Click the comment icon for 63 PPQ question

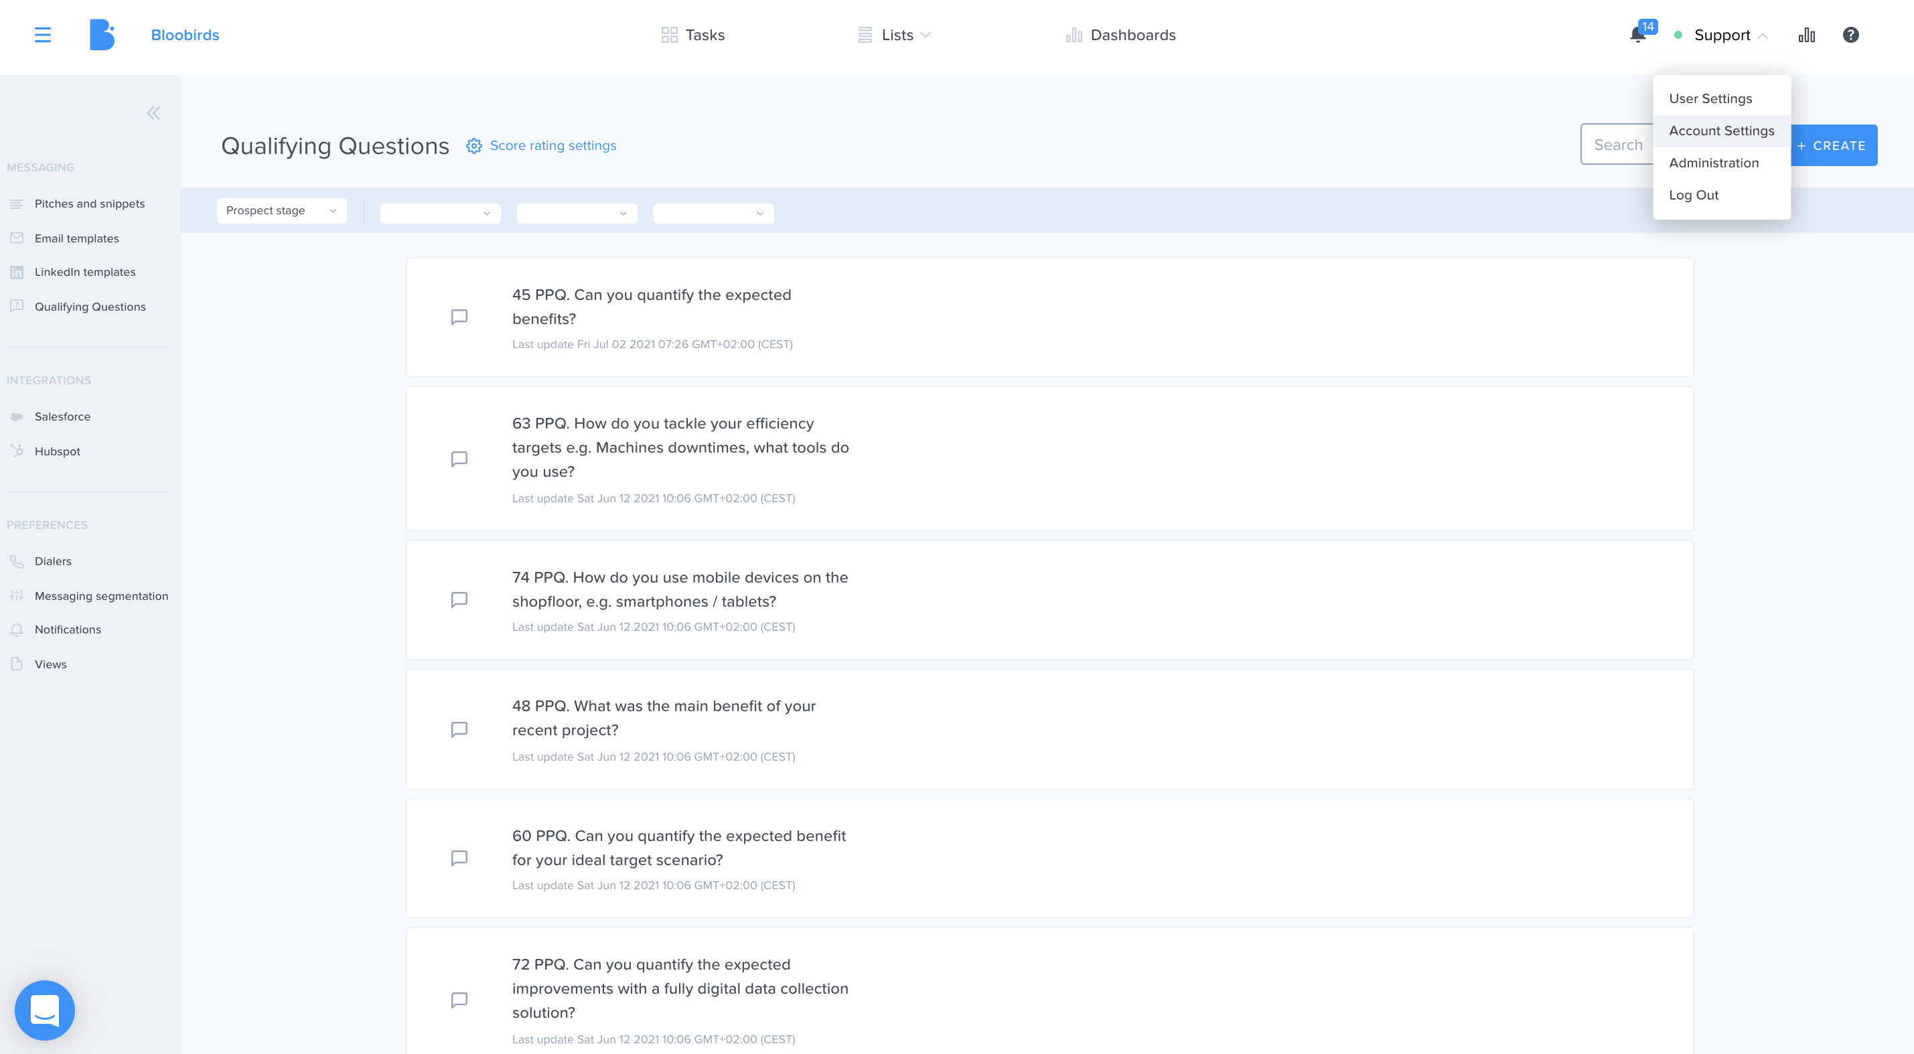[459, 459]
